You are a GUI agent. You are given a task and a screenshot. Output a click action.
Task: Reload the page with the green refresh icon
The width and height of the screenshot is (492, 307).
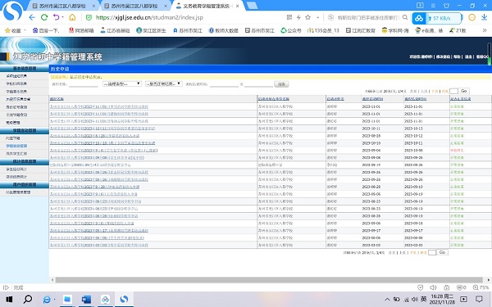pyautogui.click(x=44, y=17)
